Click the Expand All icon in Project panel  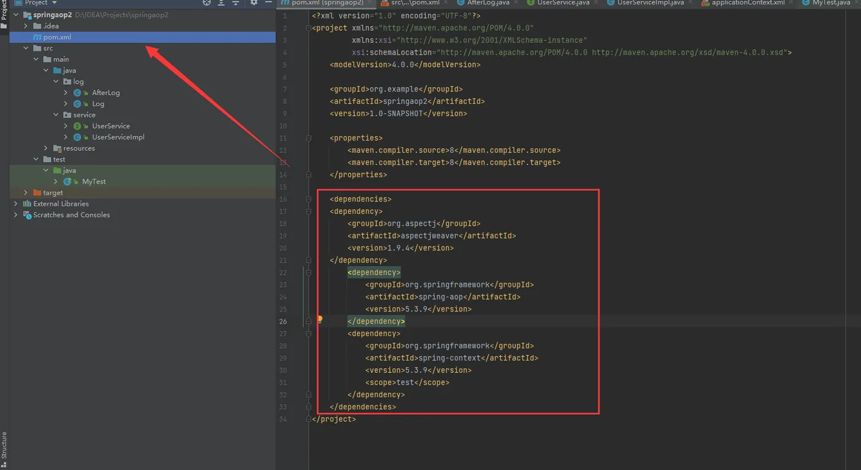221,2
